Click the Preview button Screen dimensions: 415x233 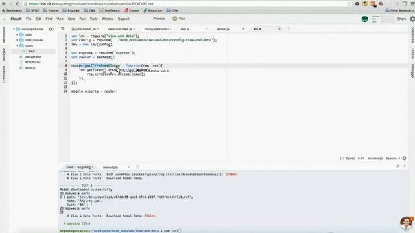point(159,19)
